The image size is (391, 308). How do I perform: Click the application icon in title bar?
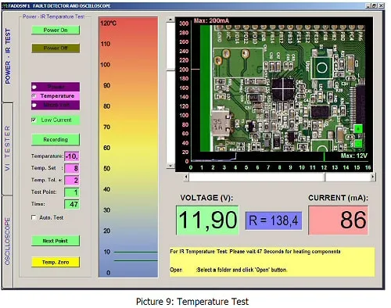click(5, 6)
